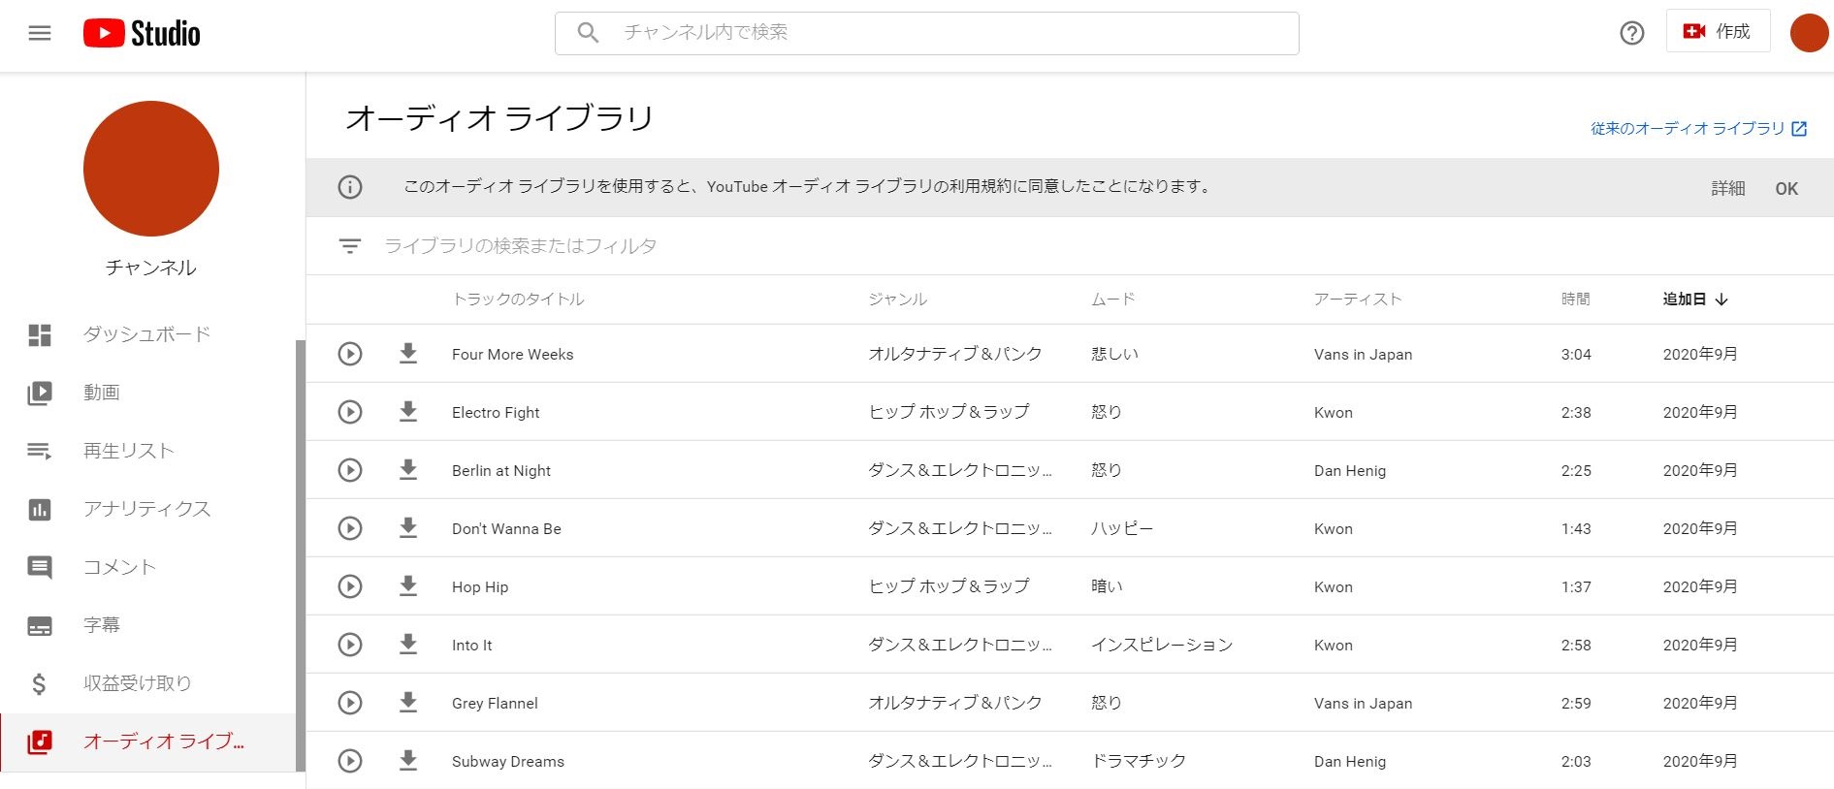Image resolution: width=1834 pixels, height=789 pixels.
Task: Open the 従来のオーディオ ライブラリ link
Action: click(x=1698, y=128)
